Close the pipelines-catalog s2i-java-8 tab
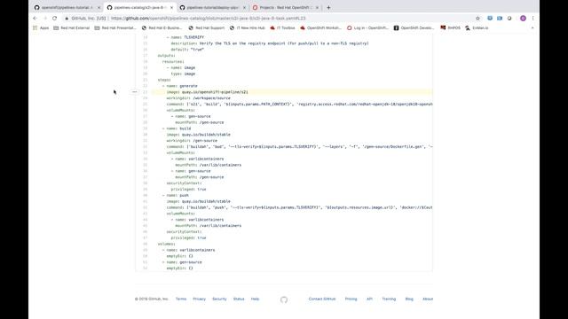Viewport: 568px width, 319px height. (x=171, y=8)
